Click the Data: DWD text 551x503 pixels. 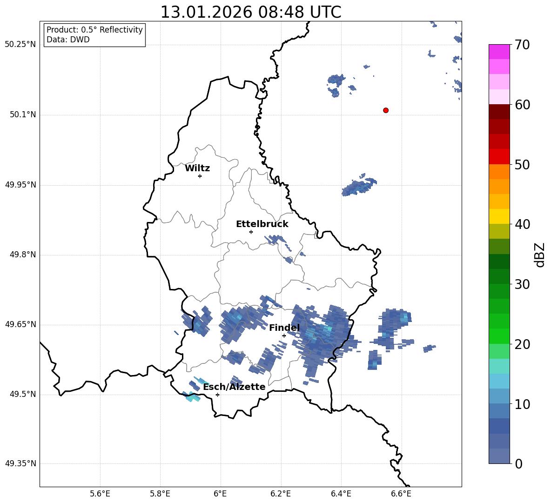pyautogui.click(x=68, y=40)
